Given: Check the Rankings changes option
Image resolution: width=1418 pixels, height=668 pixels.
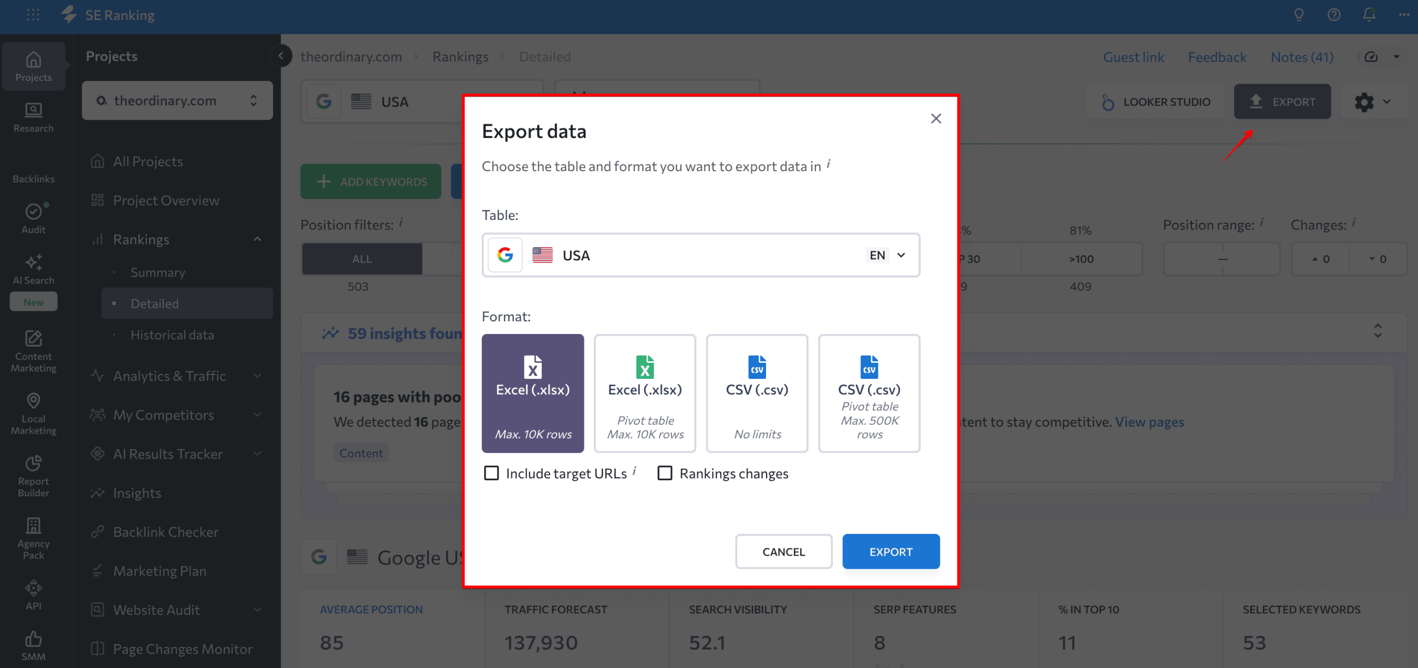Looking at the screenshot, I should (x=665, y=473).
